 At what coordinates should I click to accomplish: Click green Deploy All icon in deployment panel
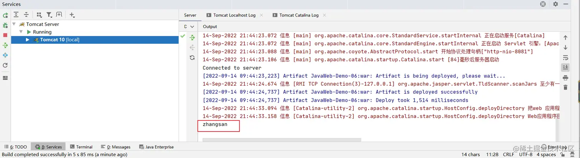click(193, 37)
